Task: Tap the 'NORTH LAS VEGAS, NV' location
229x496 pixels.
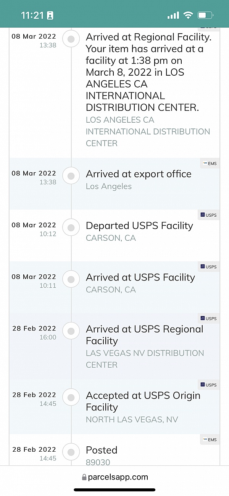Action: (132, 420)
